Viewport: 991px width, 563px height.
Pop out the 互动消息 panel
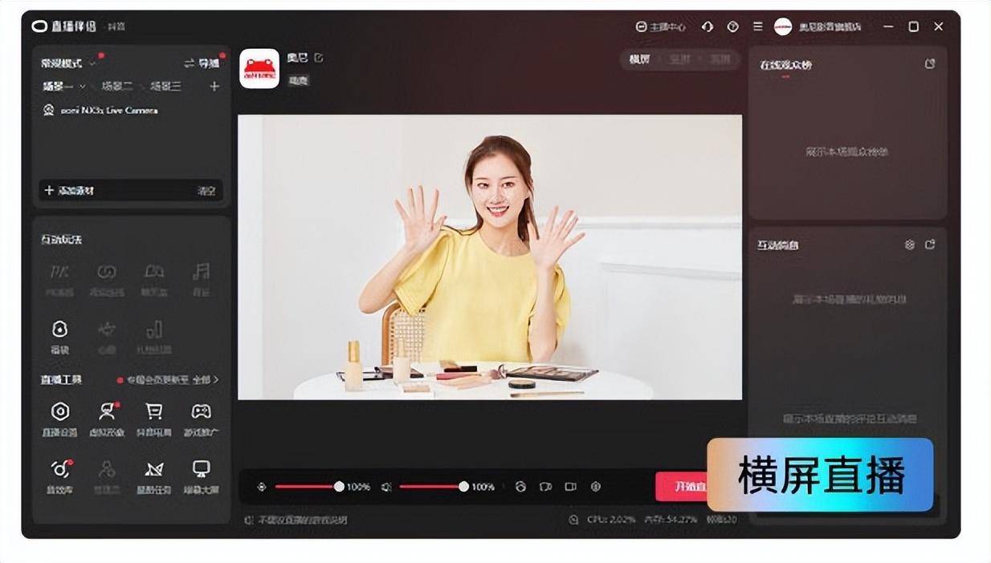[930, 245]
